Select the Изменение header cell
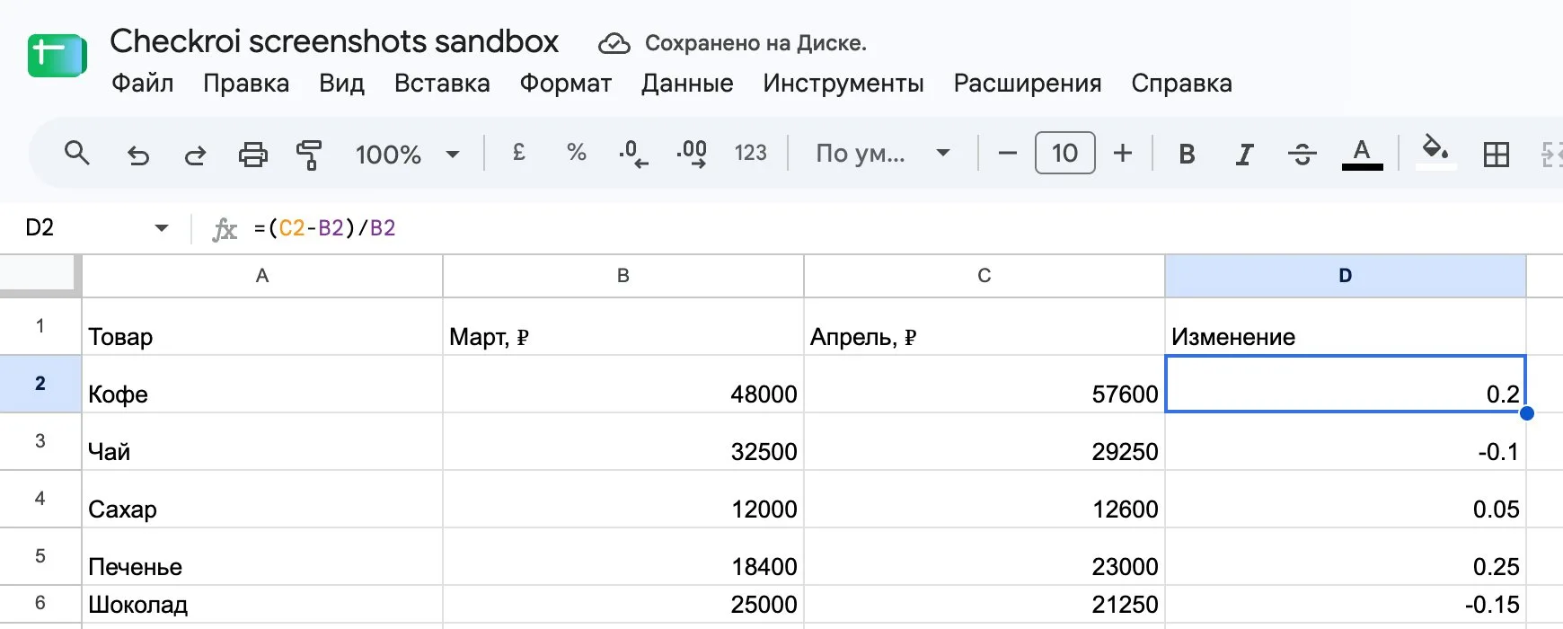 pyautogui.click(x=1346, y=327)
